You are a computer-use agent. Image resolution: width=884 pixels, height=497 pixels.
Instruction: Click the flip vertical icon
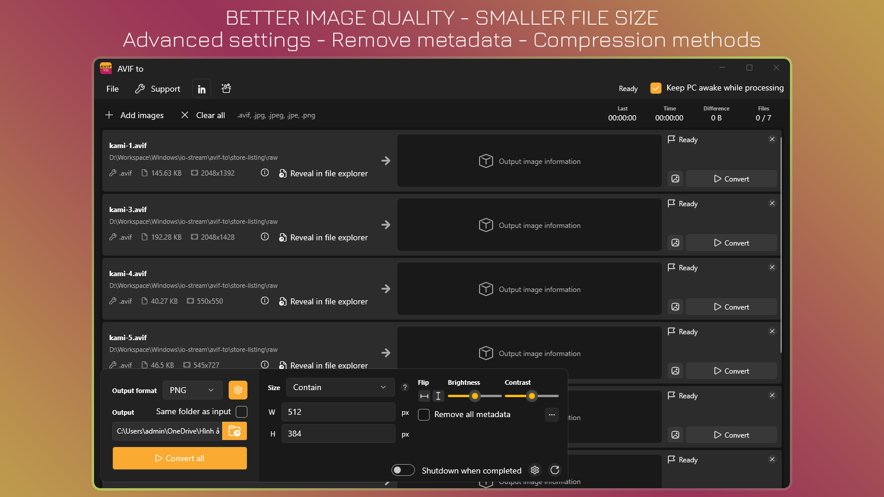pos(438,396)
